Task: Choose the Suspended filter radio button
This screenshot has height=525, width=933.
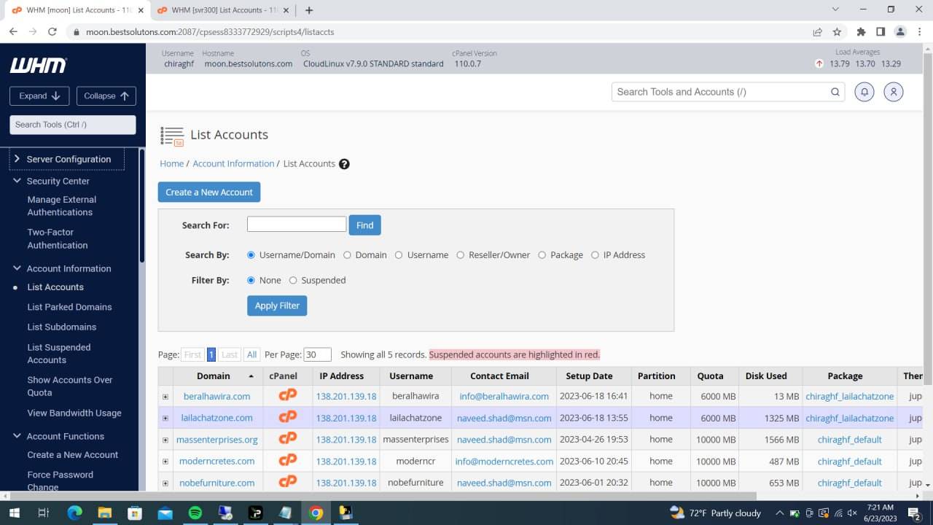Action: pos(293,280)
